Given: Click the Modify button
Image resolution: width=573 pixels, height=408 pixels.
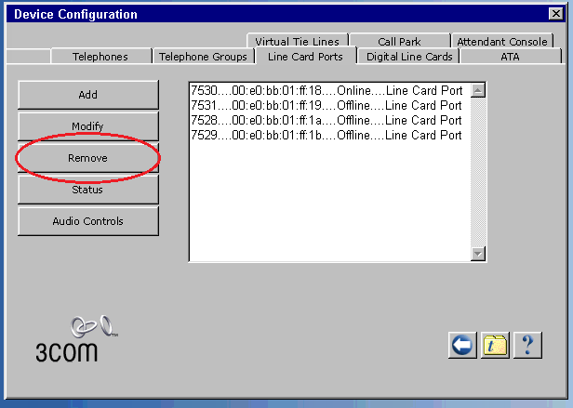Looking at the screenshot, I should point(87,126).
